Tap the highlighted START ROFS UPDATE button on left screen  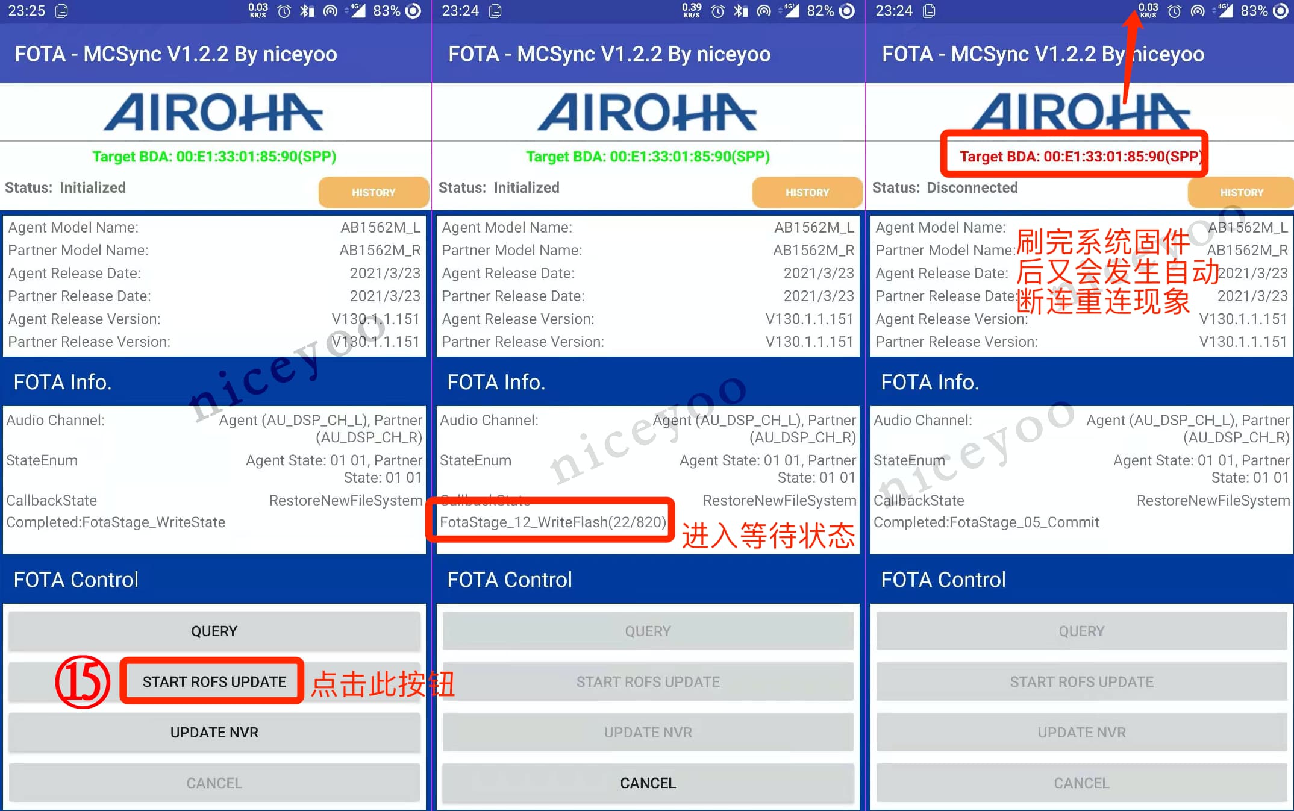pos(214,681)
